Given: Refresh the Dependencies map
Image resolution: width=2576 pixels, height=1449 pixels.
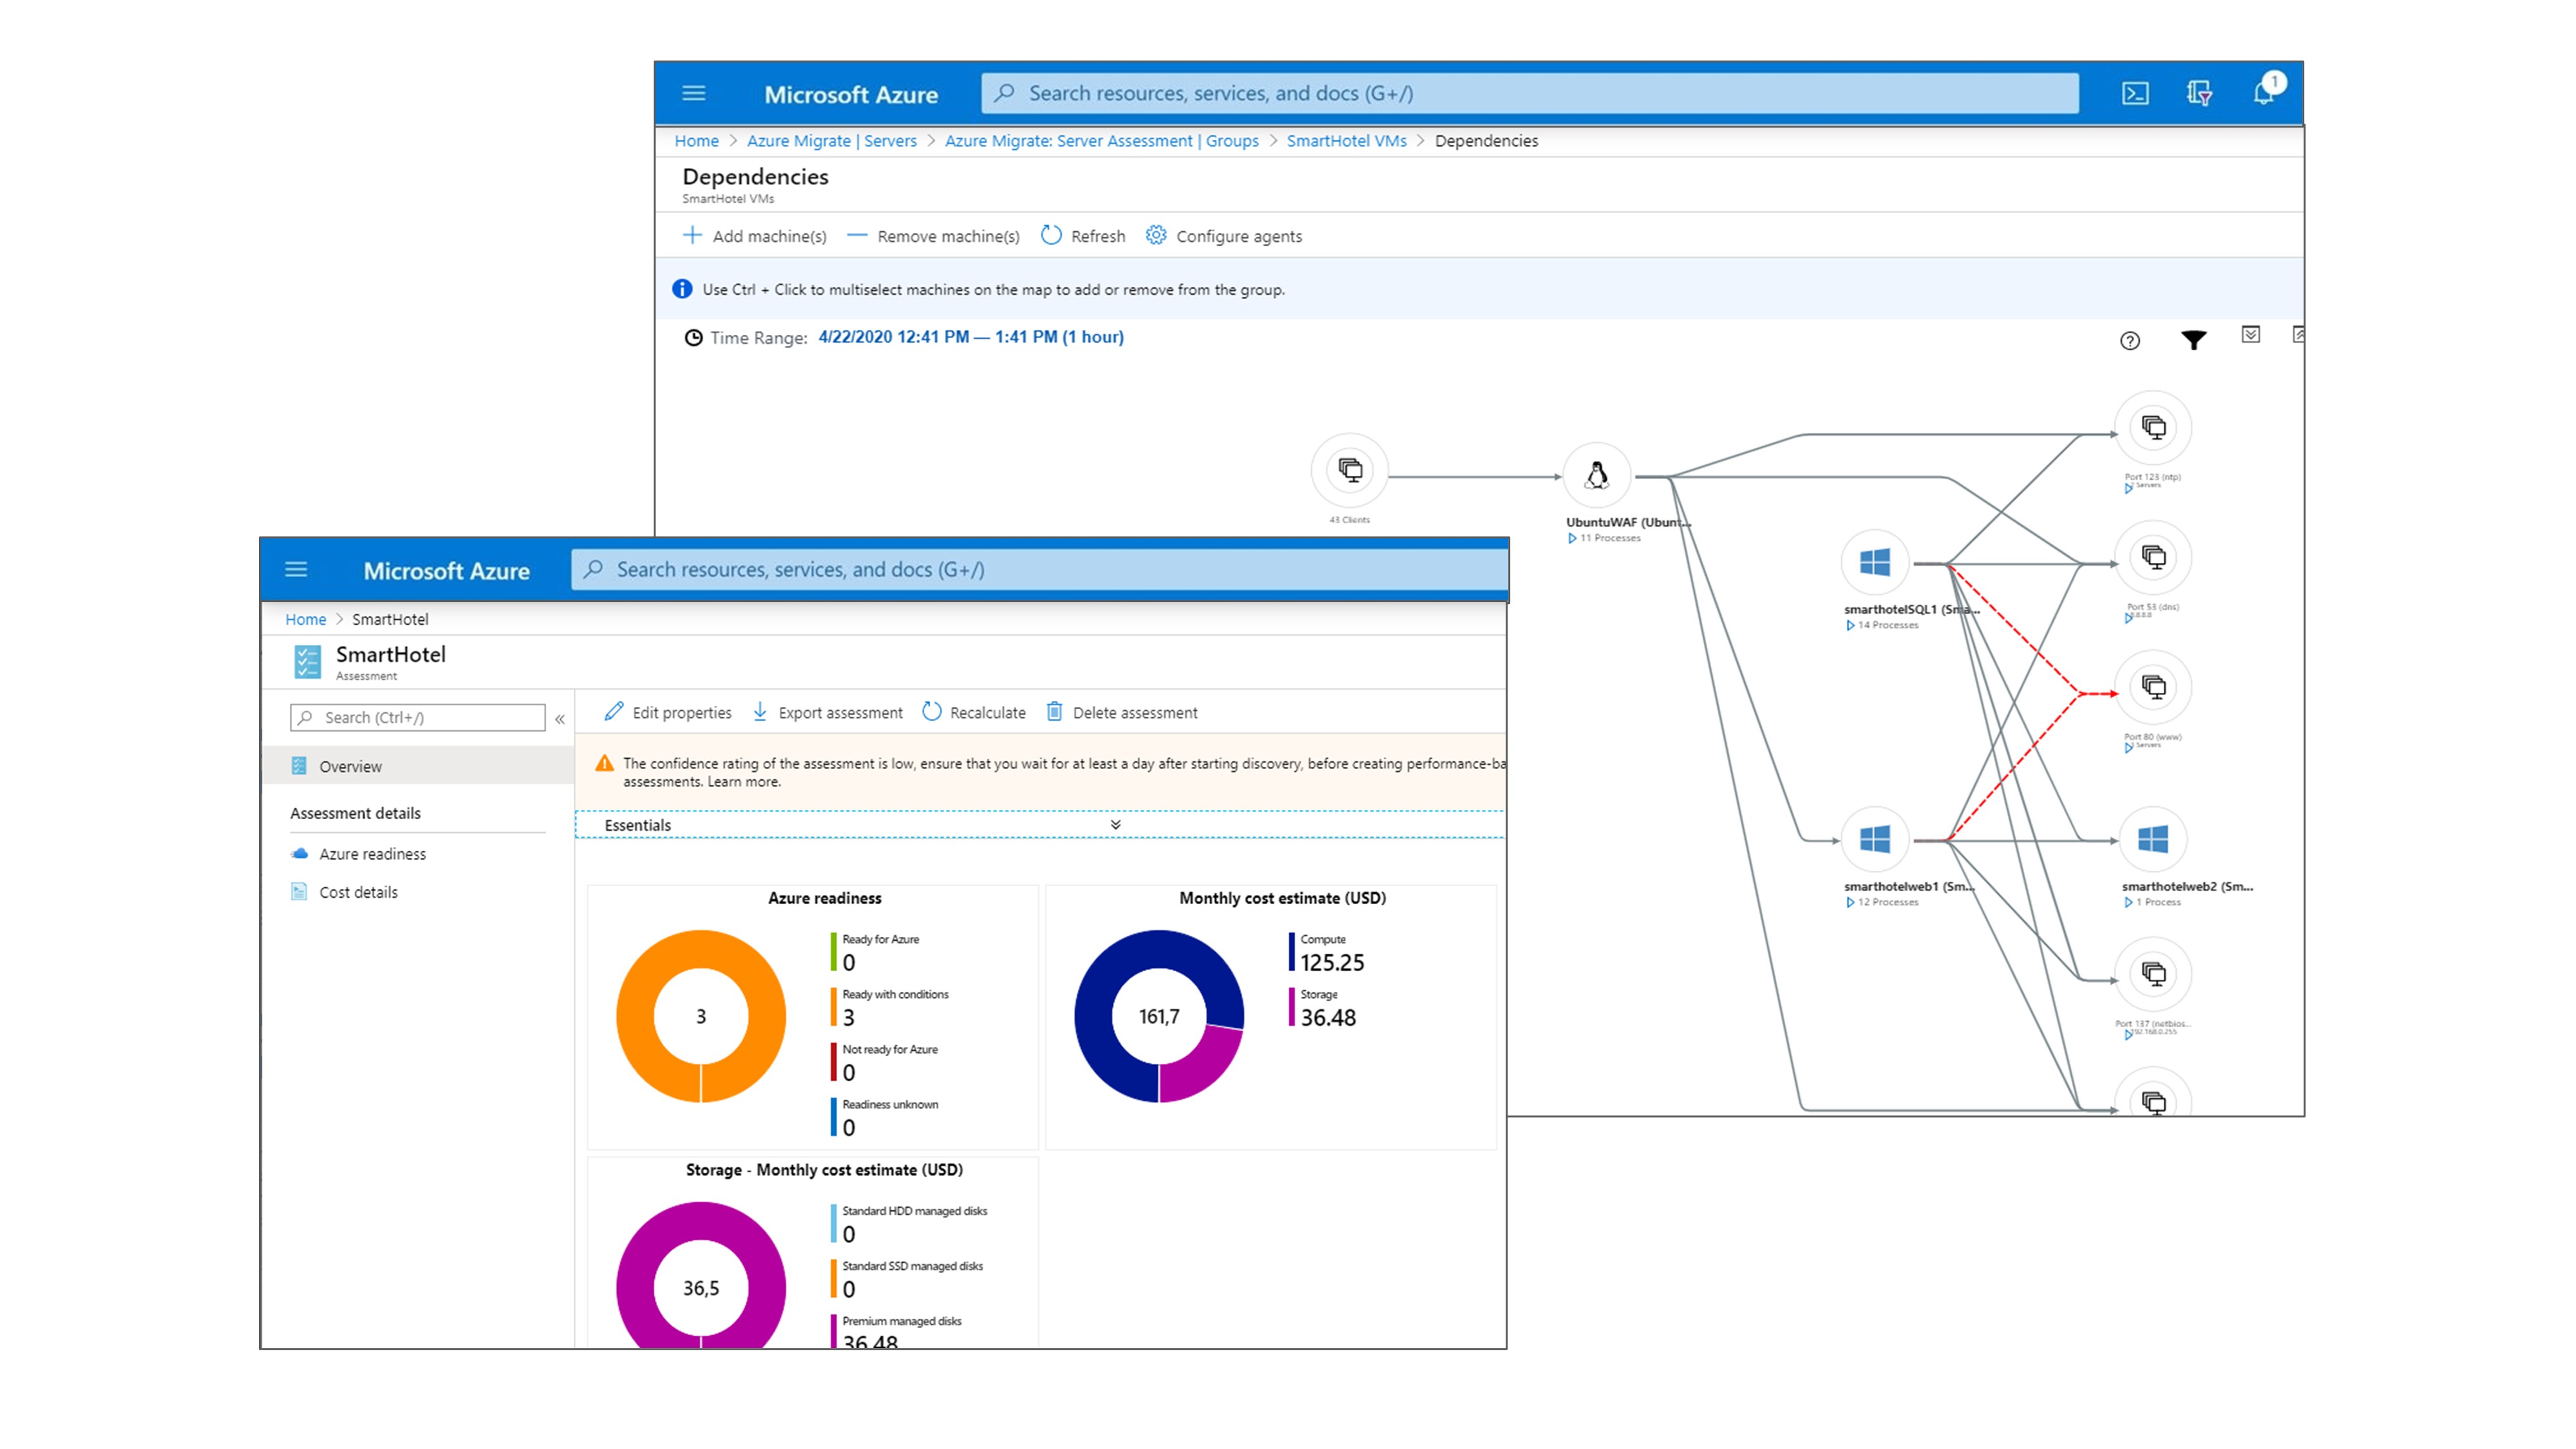Looking at the screenshot, I should tap(1083, 236).
